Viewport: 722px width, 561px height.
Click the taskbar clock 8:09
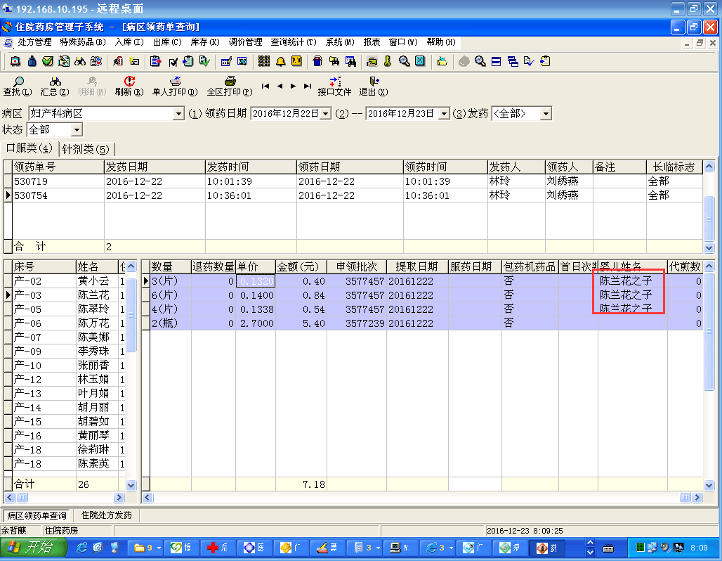699,548
